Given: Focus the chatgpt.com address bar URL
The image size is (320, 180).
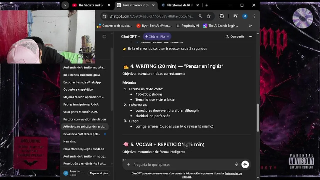Looking at the screenshot, I should pos(151,16).
